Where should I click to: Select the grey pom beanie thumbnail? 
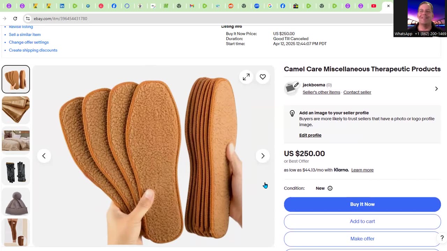[x=16, y=202]
